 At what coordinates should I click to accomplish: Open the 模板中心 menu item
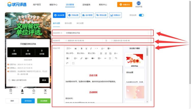click(53, 5)
